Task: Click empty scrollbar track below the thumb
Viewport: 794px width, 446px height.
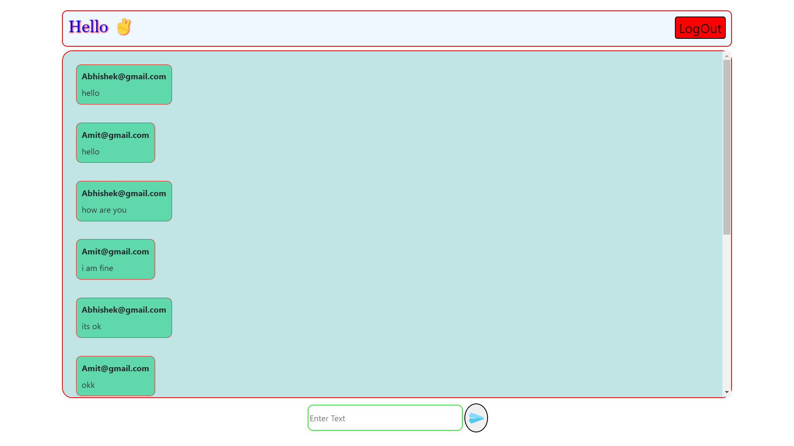Action: 727,314
